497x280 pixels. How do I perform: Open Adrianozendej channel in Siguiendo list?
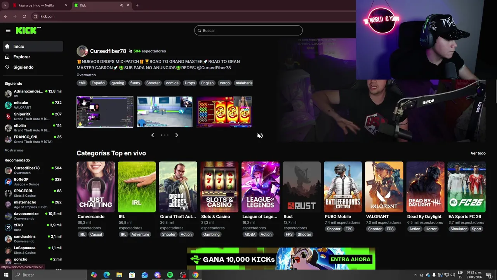[33, 93]
